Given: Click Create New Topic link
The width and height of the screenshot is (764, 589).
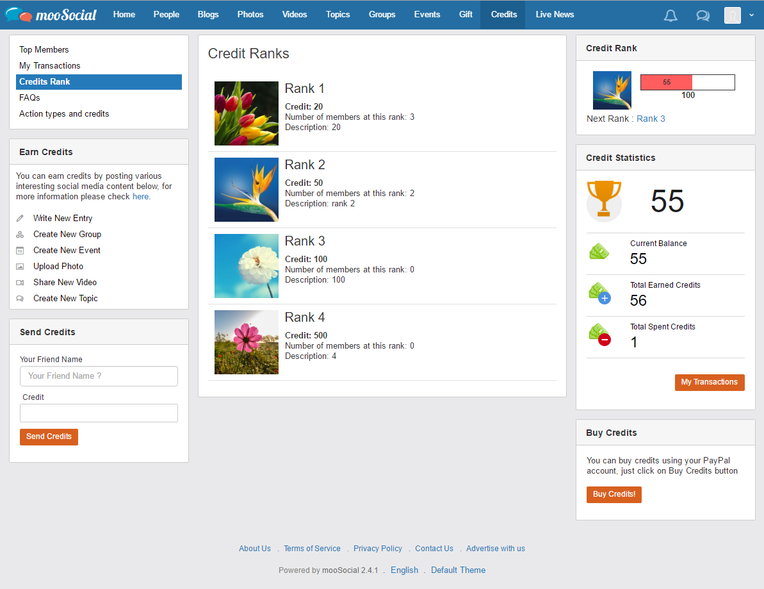Looking at the screenshot, I should coord(65,299).
